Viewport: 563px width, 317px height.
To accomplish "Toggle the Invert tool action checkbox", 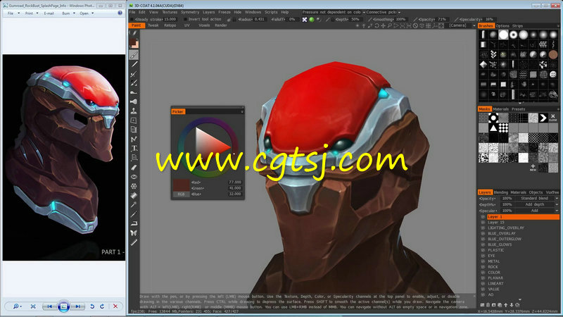I will pos(185,20).
